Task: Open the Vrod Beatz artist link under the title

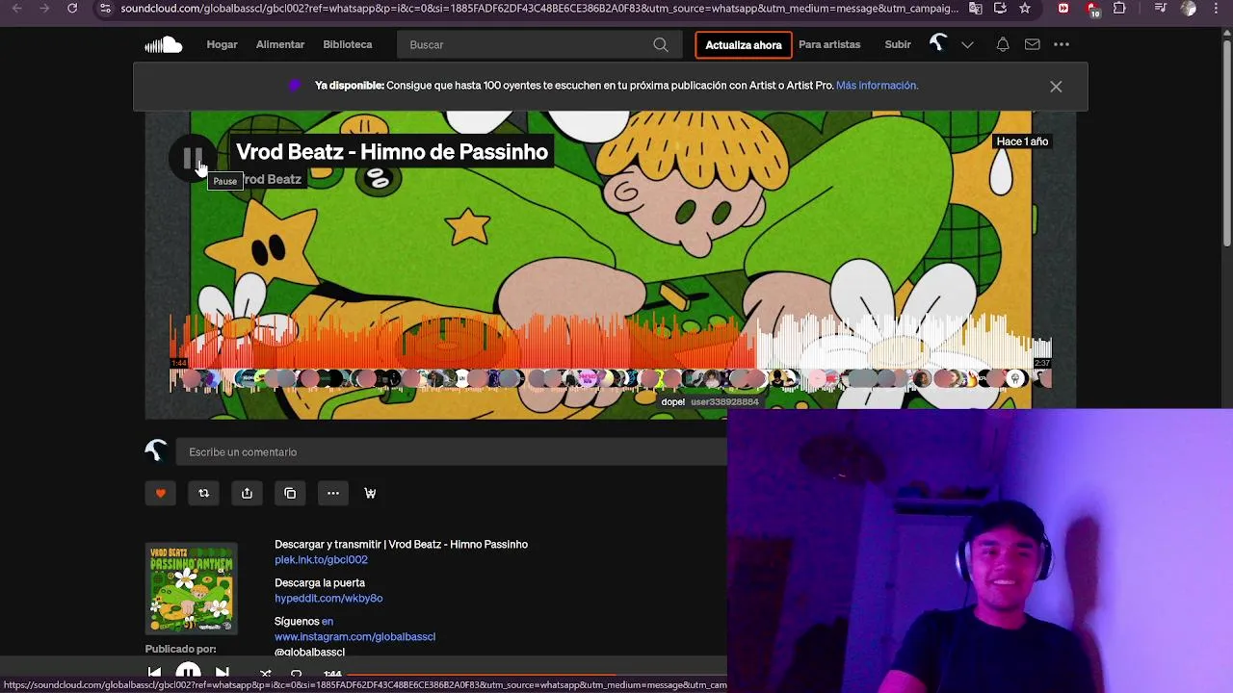Action: [271, 179]
